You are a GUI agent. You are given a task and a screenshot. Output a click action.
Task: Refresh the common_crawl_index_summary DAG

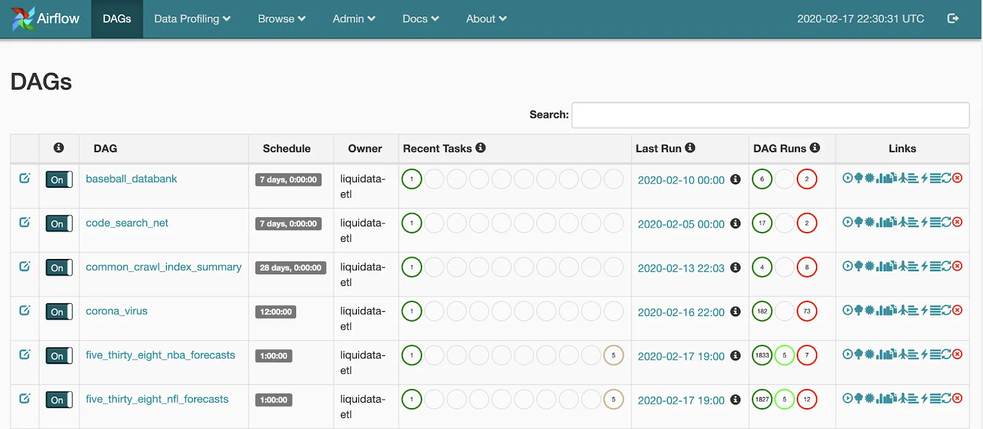click(x=946, y=266)
